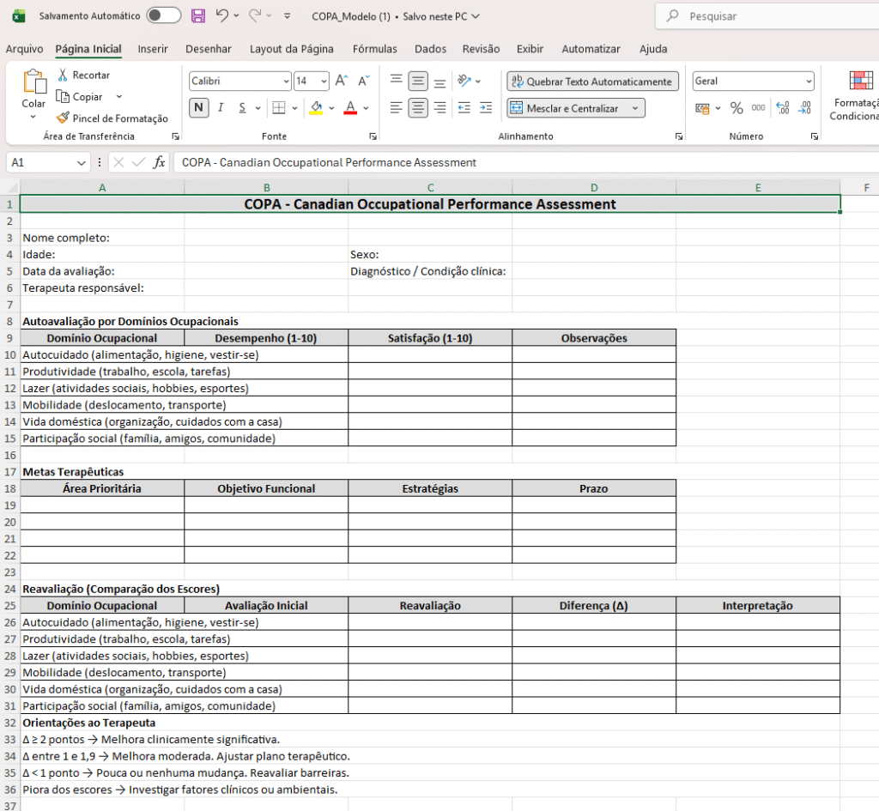Open the fill color dropdown arrow

331,108
